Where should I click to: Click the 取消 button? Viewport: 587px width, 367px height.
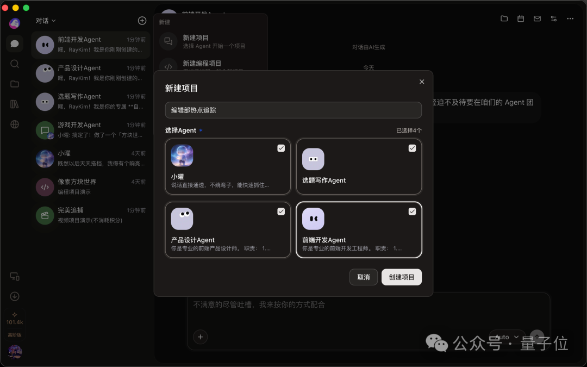point(364,277)
